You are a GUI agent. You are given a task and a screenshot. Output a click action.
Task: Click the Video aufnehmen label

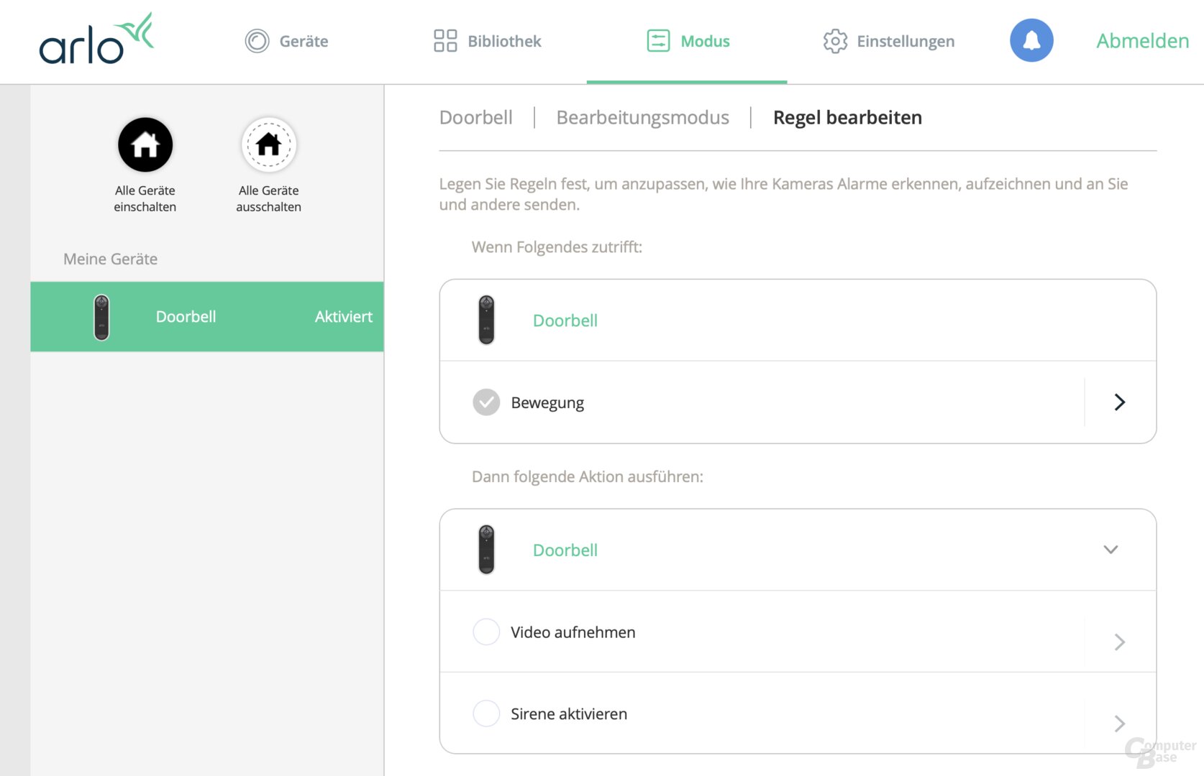coord(573,632)
